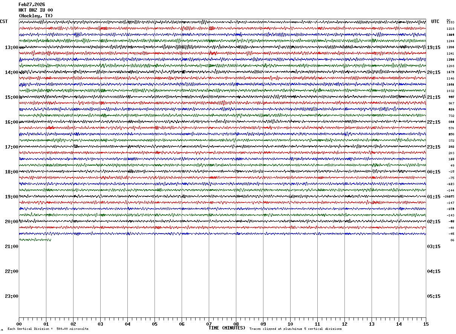Image resolution: width=456 pixels, height=334 pixels.
Task: Click minute tick label 03
Action: click(100, 324)
